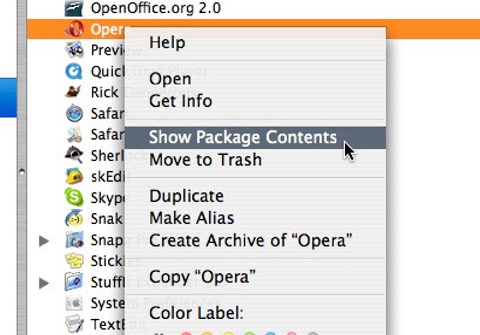Click the blue QuickTime Player icon
Screen dimensions: 480x335
74,71
